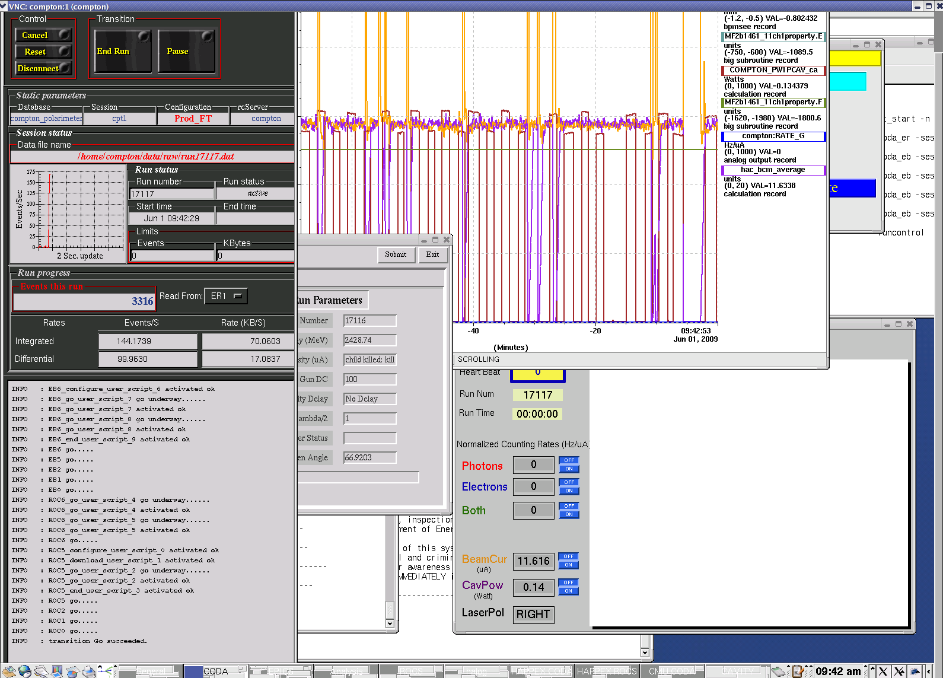The height and width of the screenshot is (678, 943).
Task: Toggle BeamCur ON
Action: 569,565
